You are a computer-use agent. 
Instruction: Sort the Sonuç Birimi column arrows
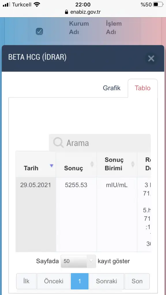133,164
